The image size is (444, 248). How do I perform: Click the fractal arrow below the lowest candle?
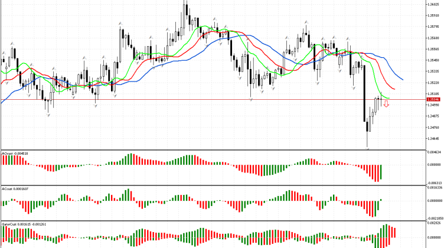tap(367, 149)
